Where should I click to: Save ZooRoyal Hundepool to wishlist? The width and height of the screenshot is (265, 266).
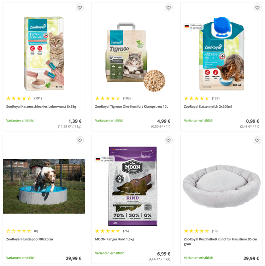click(x=79, y=140)
